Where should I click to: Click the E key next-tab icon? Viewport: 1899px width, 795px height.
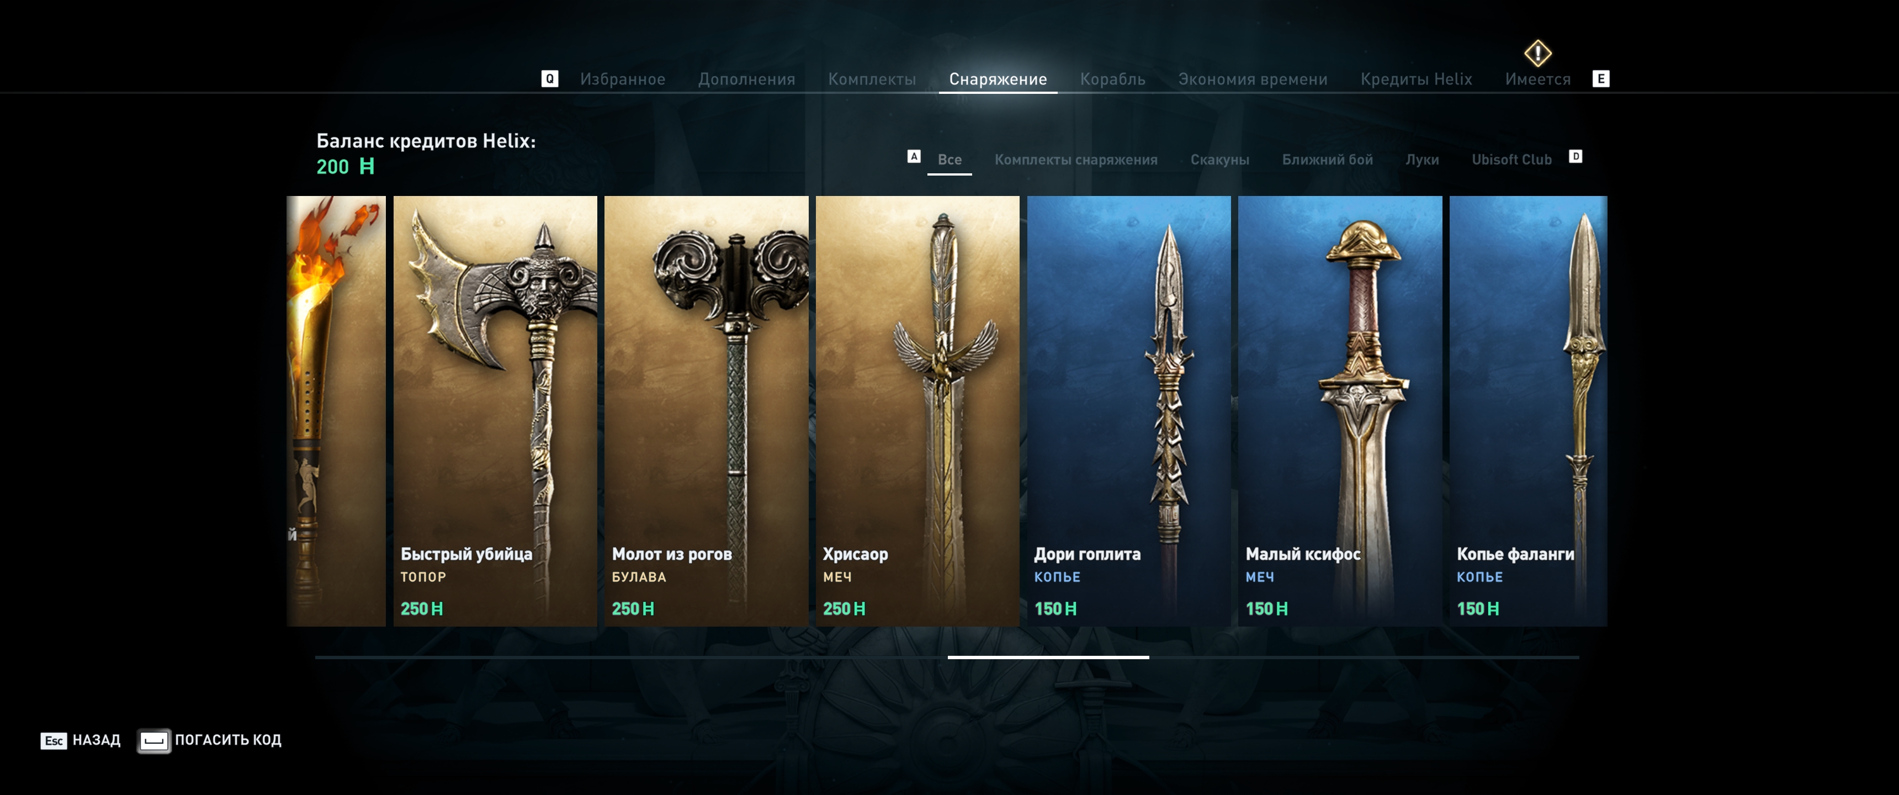pos(1600,79)
